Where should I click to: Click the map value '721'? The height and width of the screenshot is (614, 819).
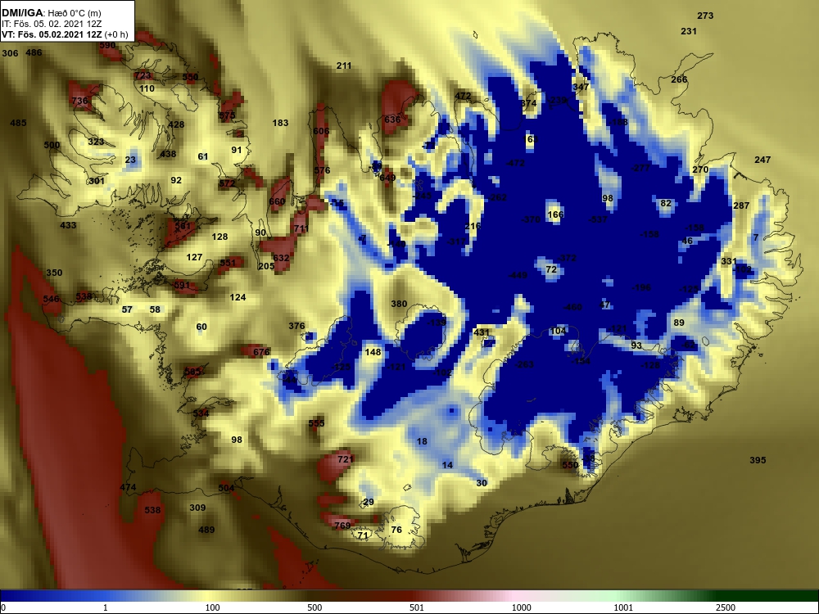tap(346, 459)
